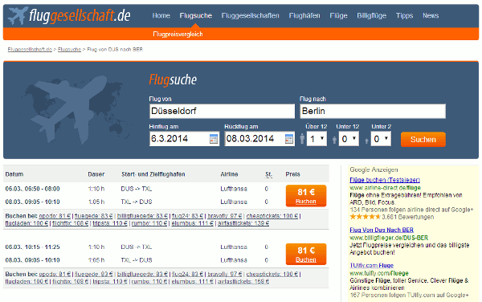Open flugladen: 100 € link under 06:50 flight

pyautogui.click(x=27, y=223)
